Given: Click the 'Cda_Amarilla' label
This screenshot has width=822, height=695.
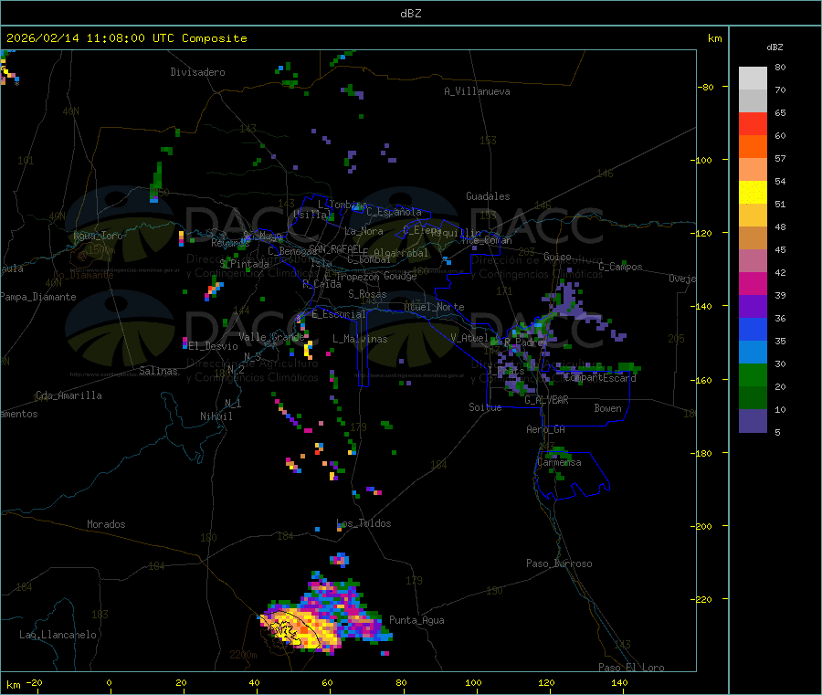Looking at the screenshot, I should (x=68, y=395).
